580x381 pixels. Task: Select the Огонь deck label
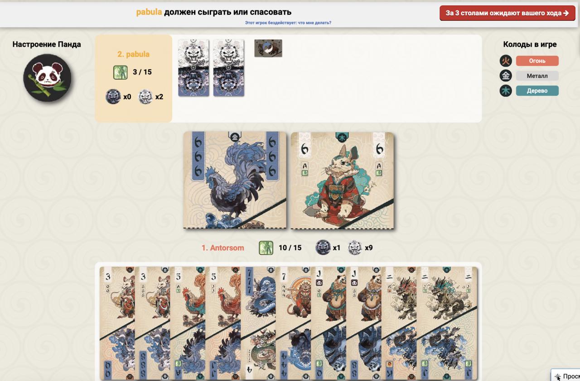click(537, 61)
